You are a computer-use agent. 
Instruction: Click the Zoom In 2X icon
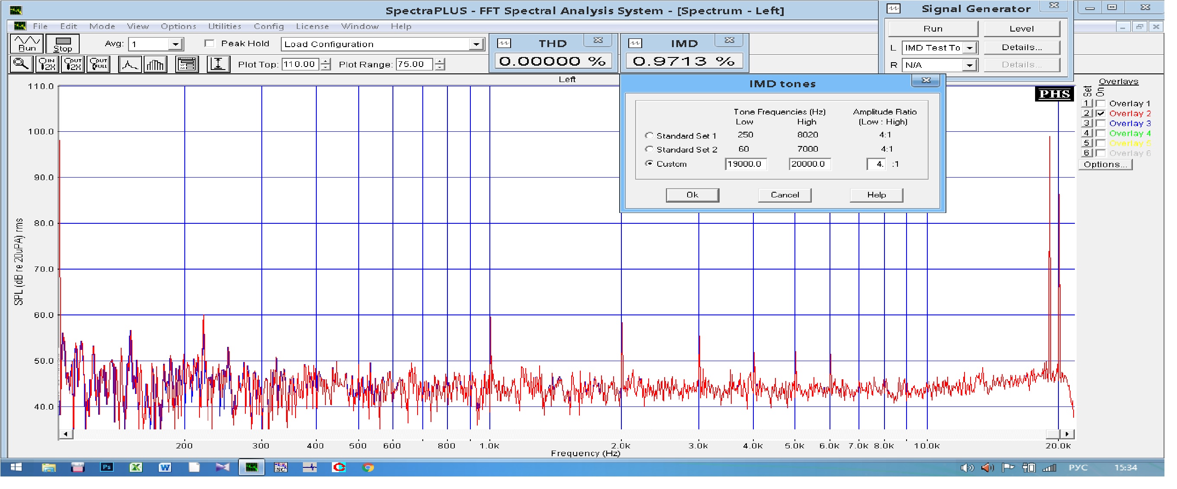47,64
